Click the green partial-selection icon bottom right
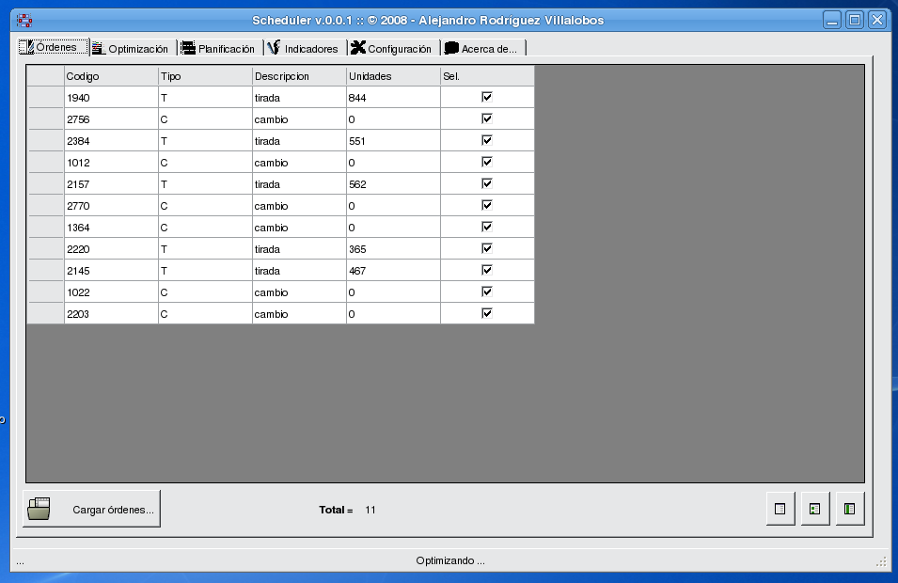Screen dimensions: 898x583 814,508
